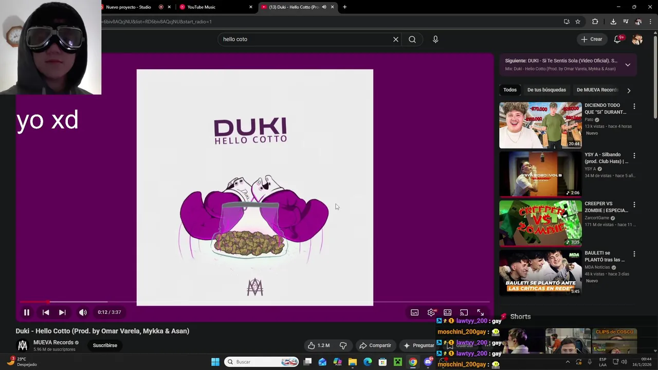Click the magnifier search button
The height and width of the screenshot is (370, 658).
click(412, 39)
